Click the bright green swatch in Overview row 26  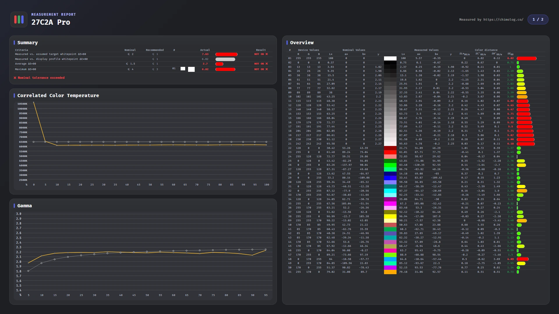point(390,165)
